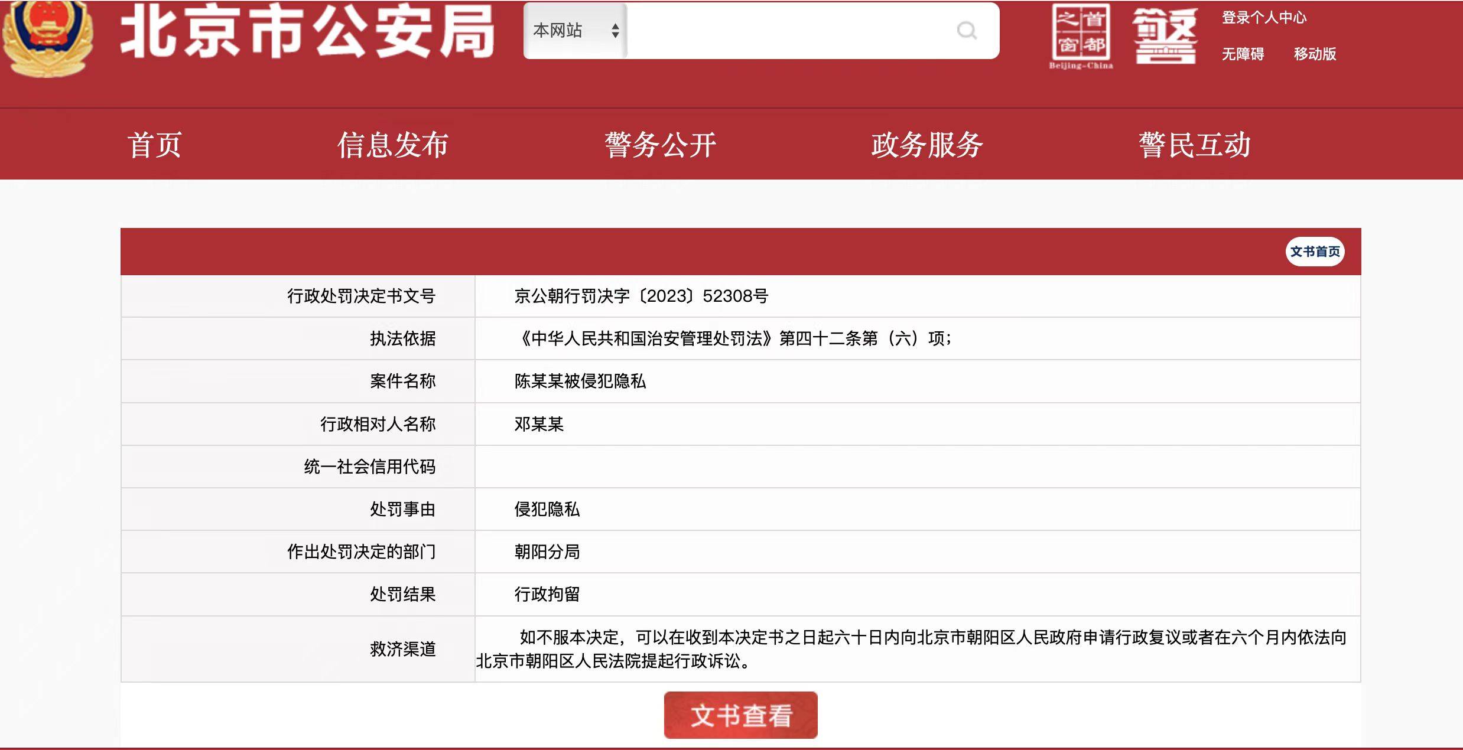The height and width of the screenshot is (750, 1463).
Task: Switch to 无障碍 accessibility mode
Action: 1243,54
